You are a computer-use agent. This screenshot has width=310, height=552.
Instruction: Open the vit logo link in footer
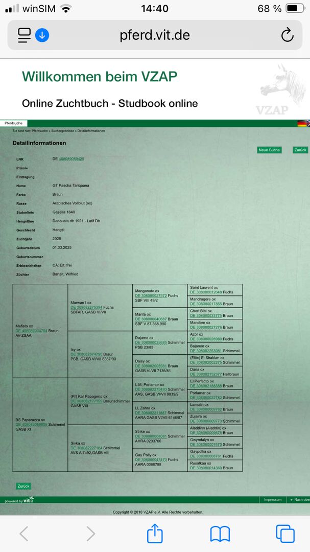click(x=29, y=499)
